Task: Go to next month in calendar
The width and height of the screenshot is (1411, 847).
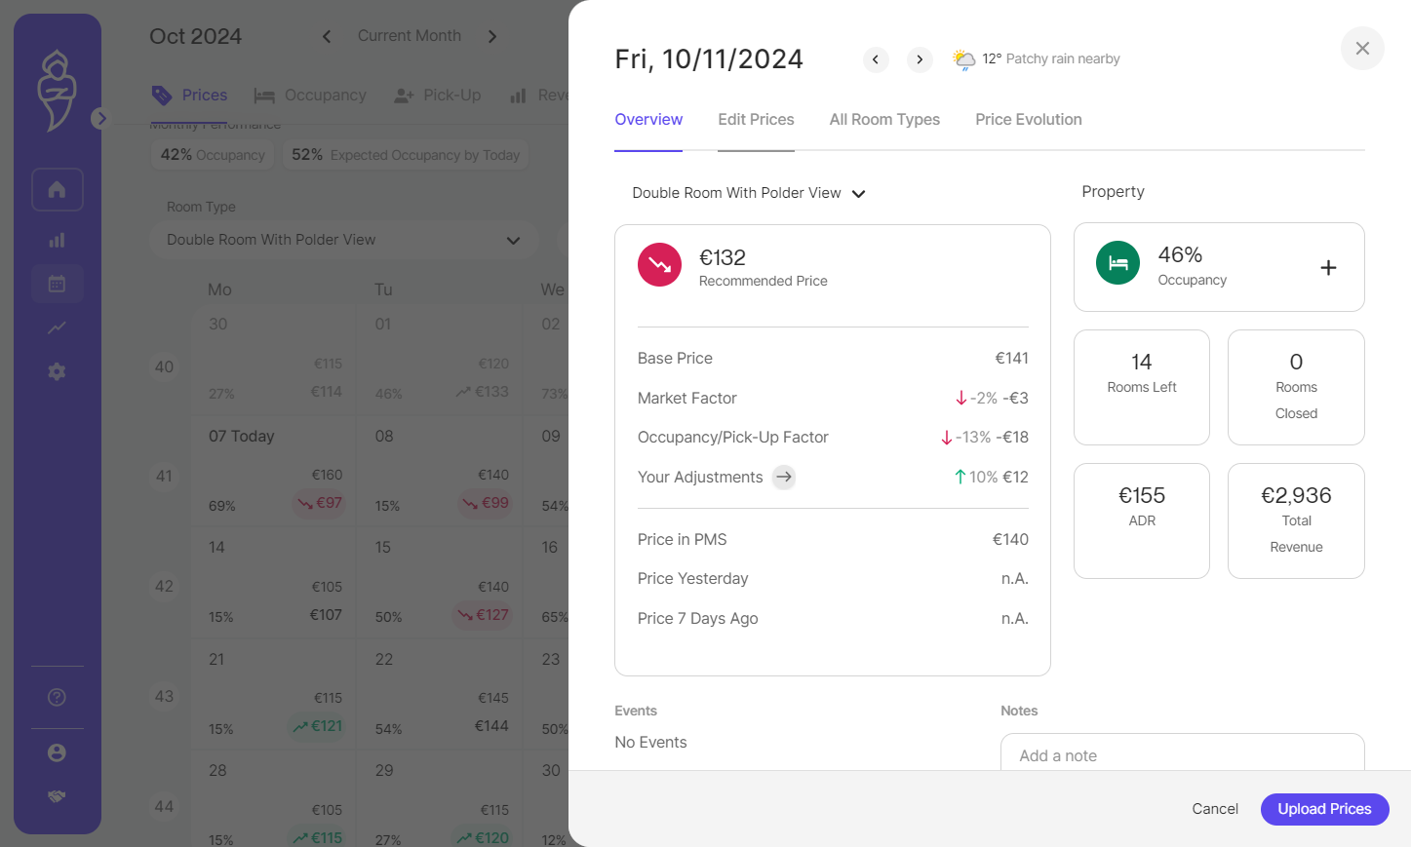Action: (492, 37)
